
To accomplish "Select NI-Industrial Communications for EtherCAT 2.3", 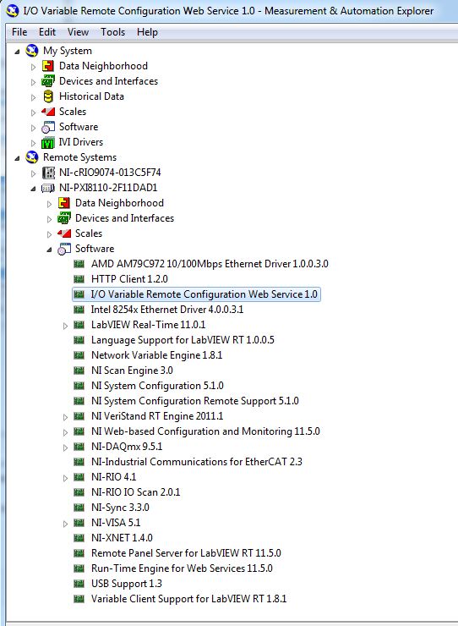I will pyautogui.click(x=197, y=462).
